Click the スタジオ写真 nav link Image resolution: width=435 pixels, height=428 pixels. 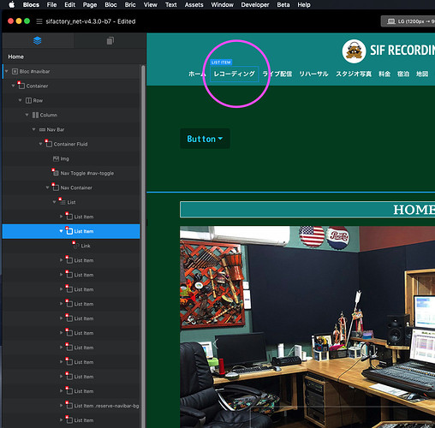tap(354, 74)
